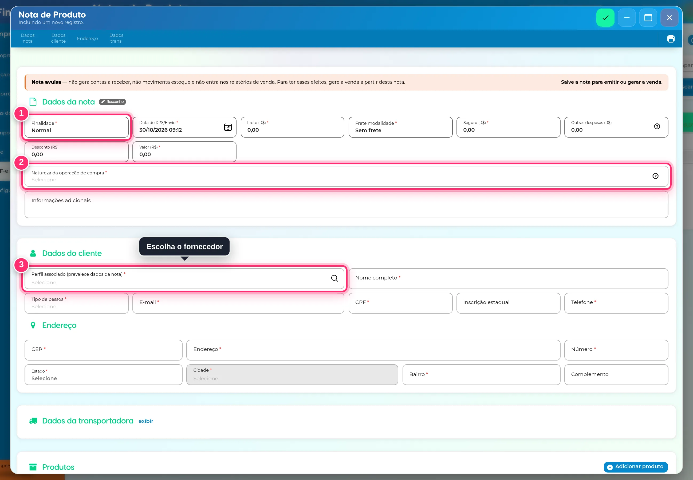This screenshot has height=480, width=693.
Task: Focus the CEP input
Action: pyautogui.click(x=103, y=350)
